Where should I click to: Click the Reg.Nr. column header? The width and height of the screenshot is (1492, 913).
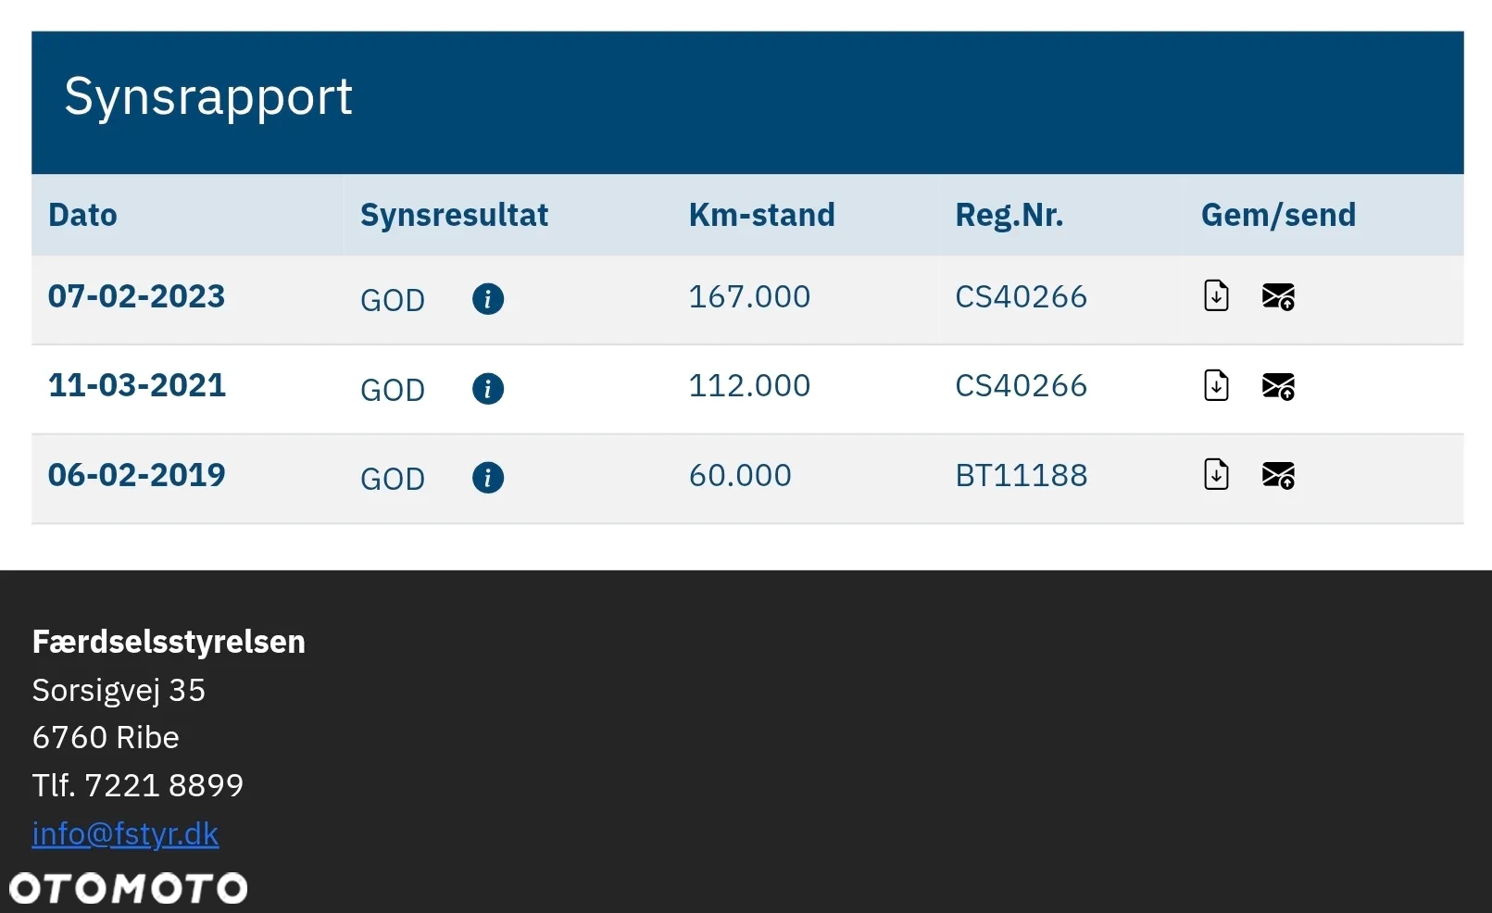(x=1009, y=216)
